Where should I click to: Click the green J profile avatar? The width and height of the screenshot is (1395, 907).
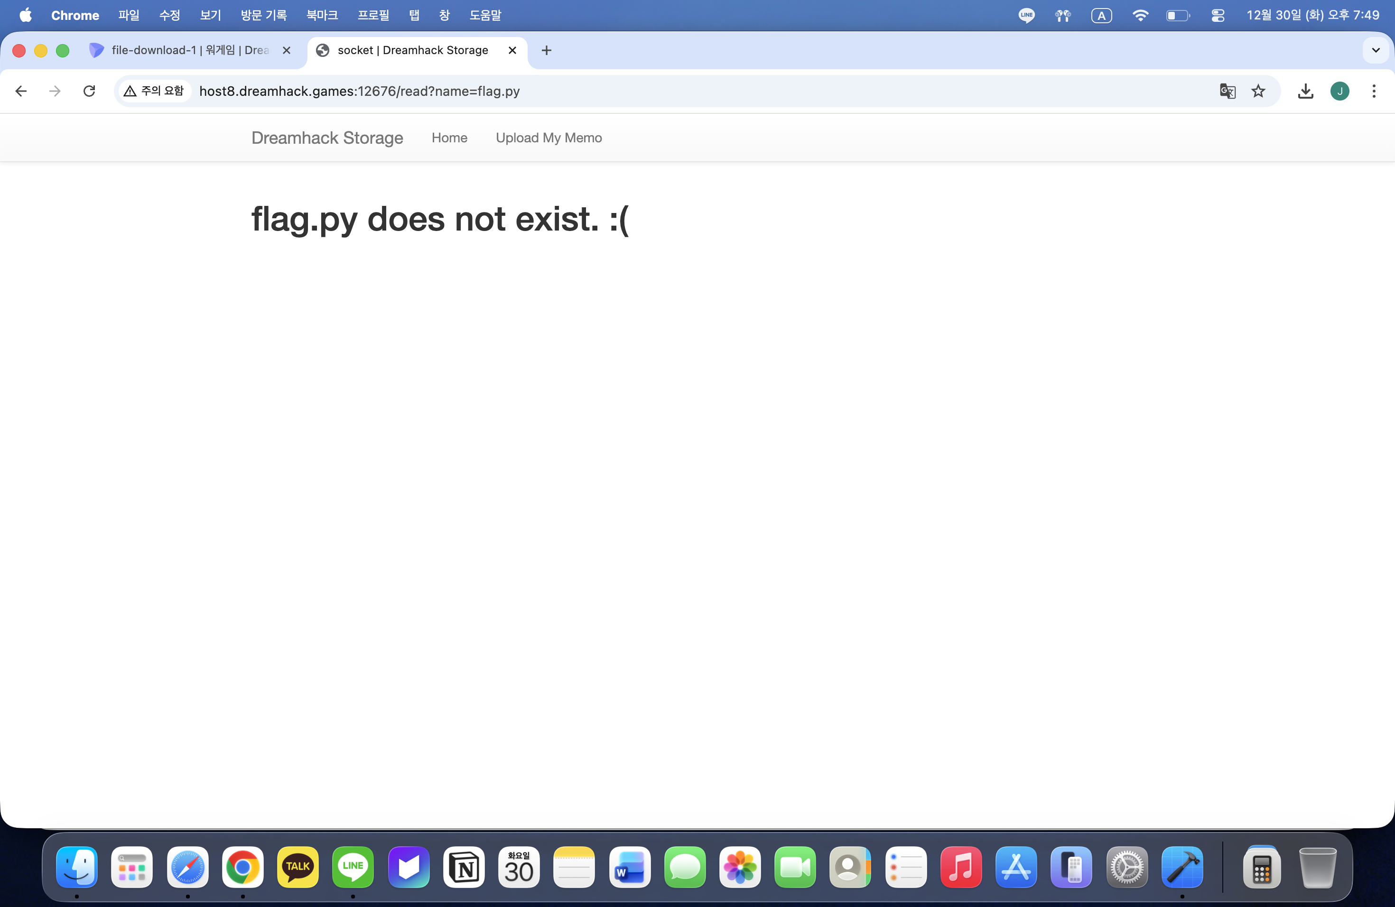[1339, 91]
